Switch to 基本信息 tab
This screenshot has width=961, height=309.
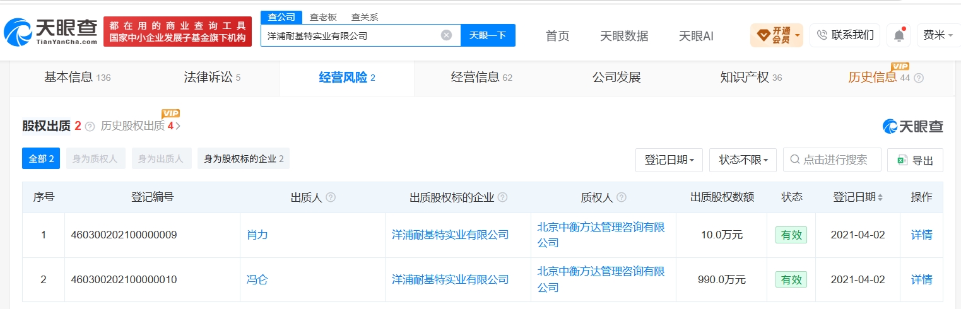coord(77,78)
